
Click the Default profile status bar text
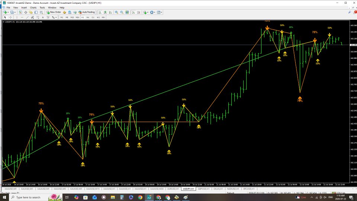coord(231,193)
